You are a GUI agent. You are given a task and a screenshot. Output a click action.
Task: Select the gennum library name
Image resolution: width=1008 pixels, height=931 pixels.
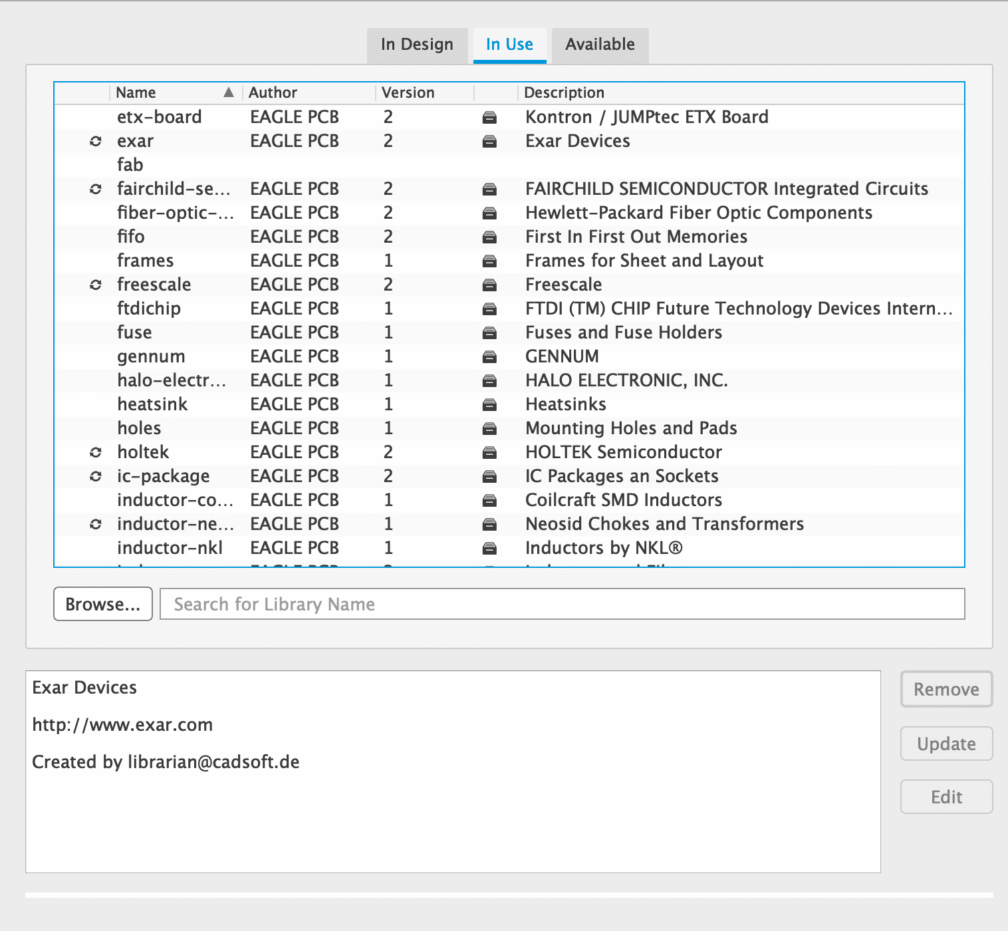click(151, 356)
